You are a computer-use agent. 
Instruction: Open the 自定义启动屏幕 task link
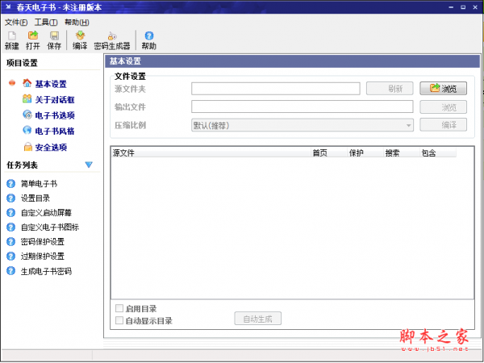(x=46, y=213)
